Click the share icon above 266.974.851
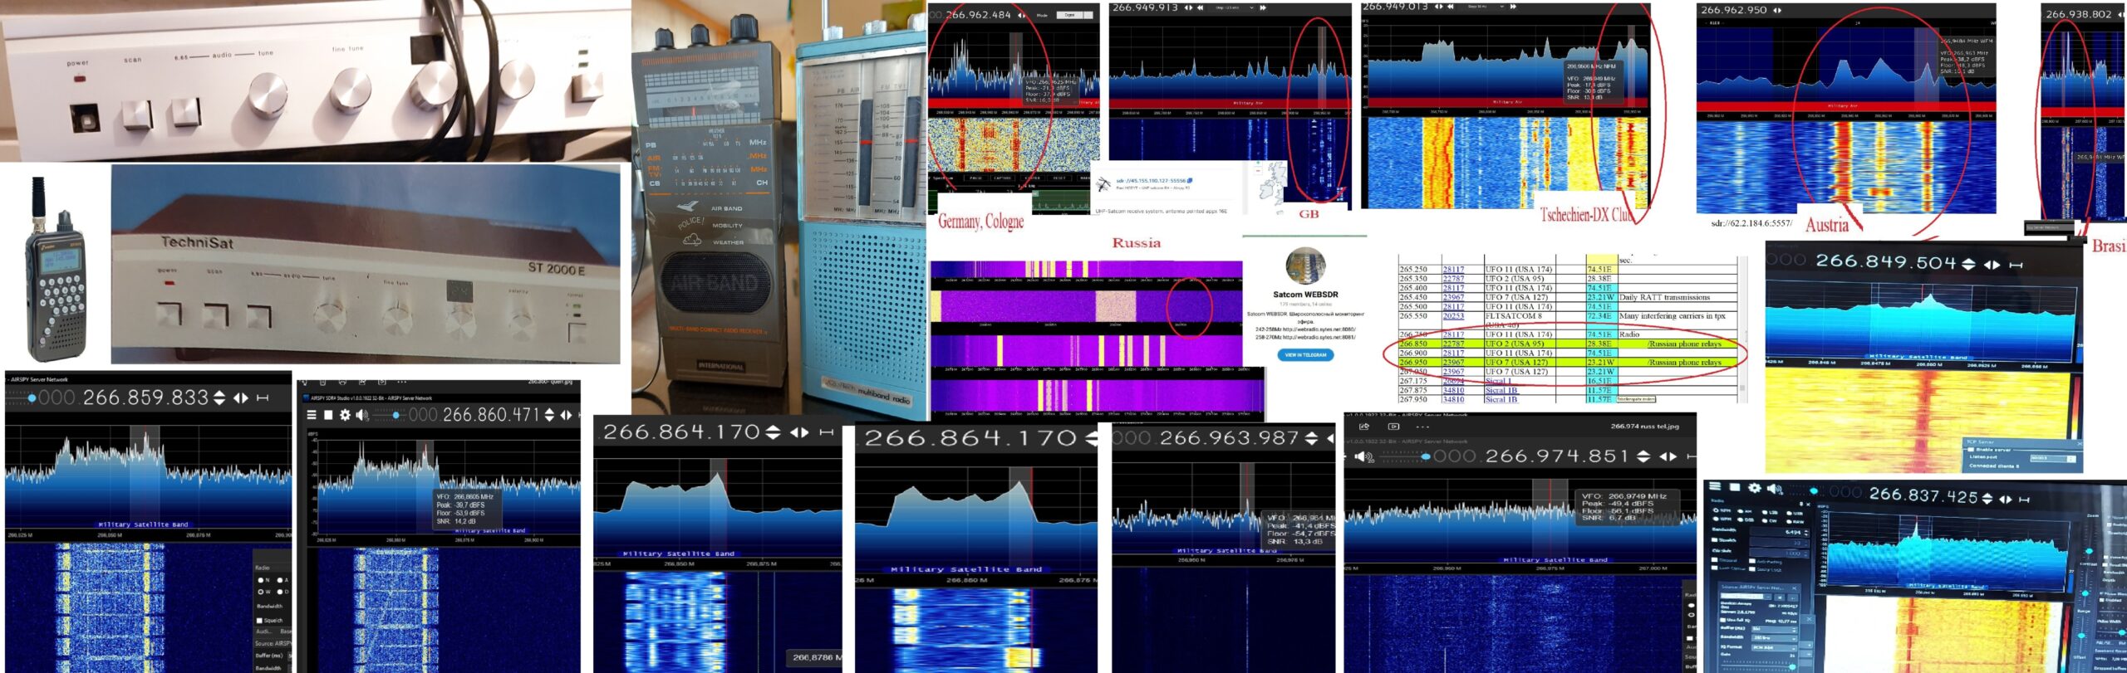Viewport: 2127px width, 673px height. coord(1363,427)
